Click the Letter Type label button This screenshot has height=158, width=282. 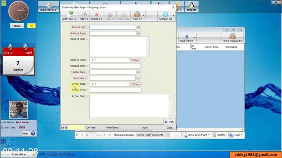coord(80,72)
